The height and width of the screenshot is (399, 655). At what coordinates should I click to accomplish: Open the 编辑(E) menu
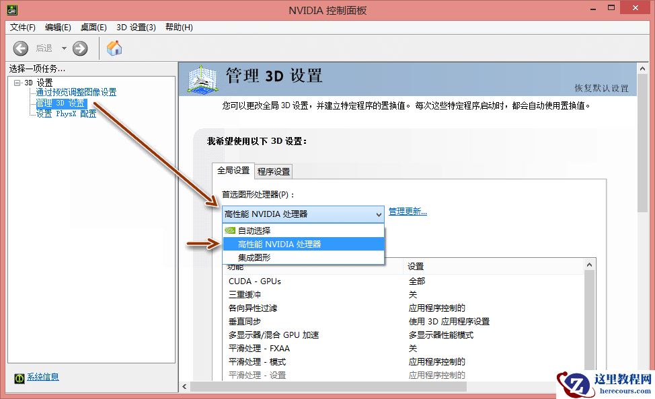(58, 27)
